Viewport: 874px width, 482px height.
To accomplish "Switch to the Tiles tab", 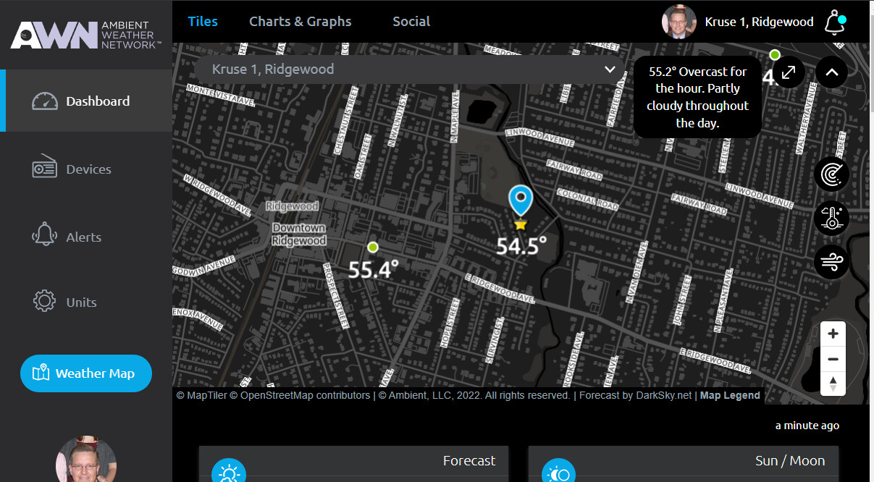I will pos(203,21).
